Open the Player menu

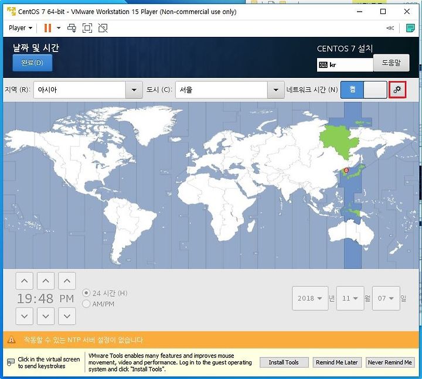pyautogui.click(x=21, y=28)
